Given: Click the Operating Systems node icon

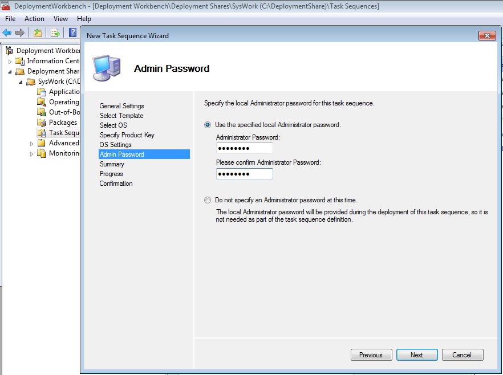Looking at the screenshot, I should [42, 102].
